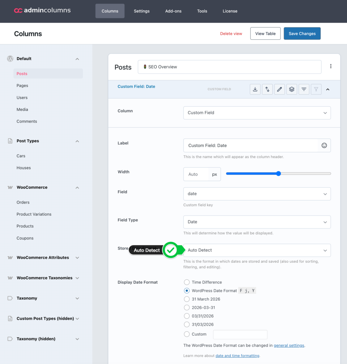Screen dimensions: 347x364
Task: Open the emoji picker in Label field
Action: click(x=324, y=145)
